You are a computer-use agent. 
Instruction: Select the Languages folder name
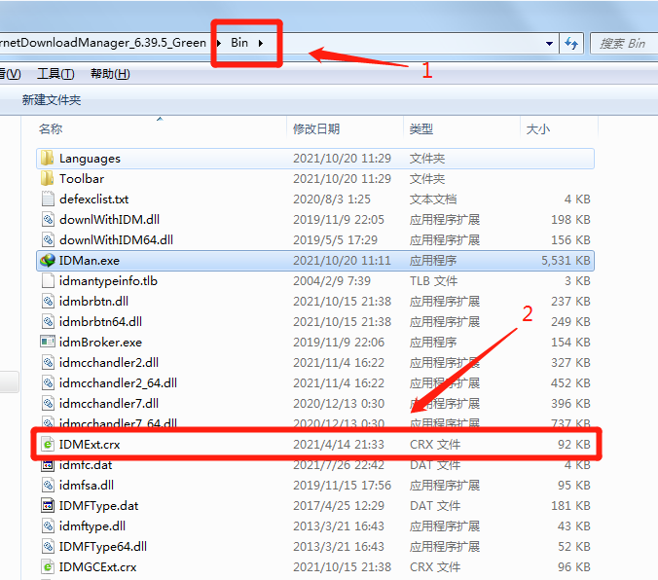tap(90, 159)
